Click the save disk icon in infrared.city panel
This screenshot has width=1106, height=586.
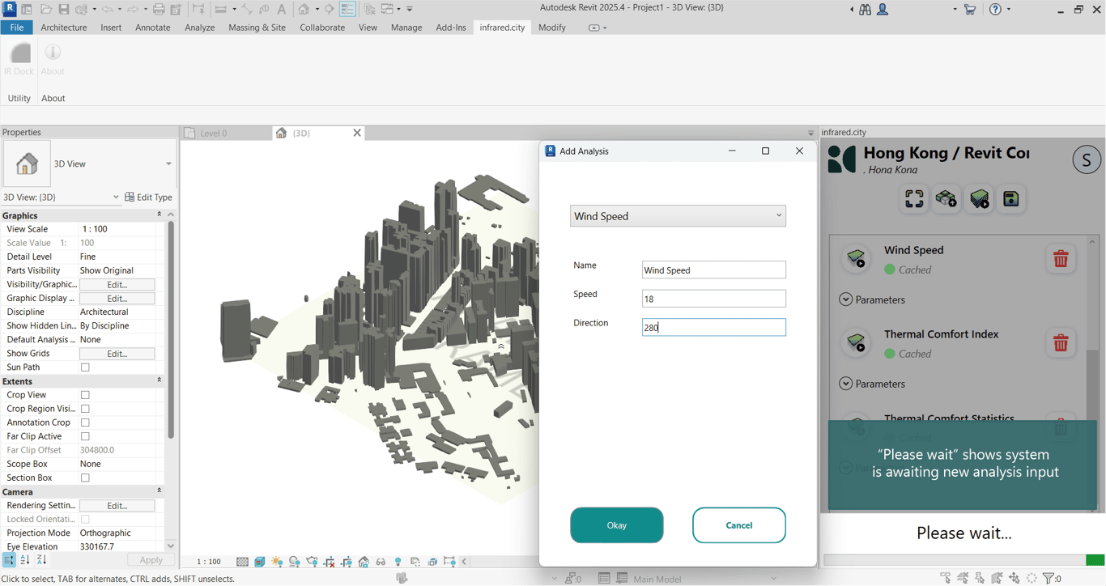1010,199
